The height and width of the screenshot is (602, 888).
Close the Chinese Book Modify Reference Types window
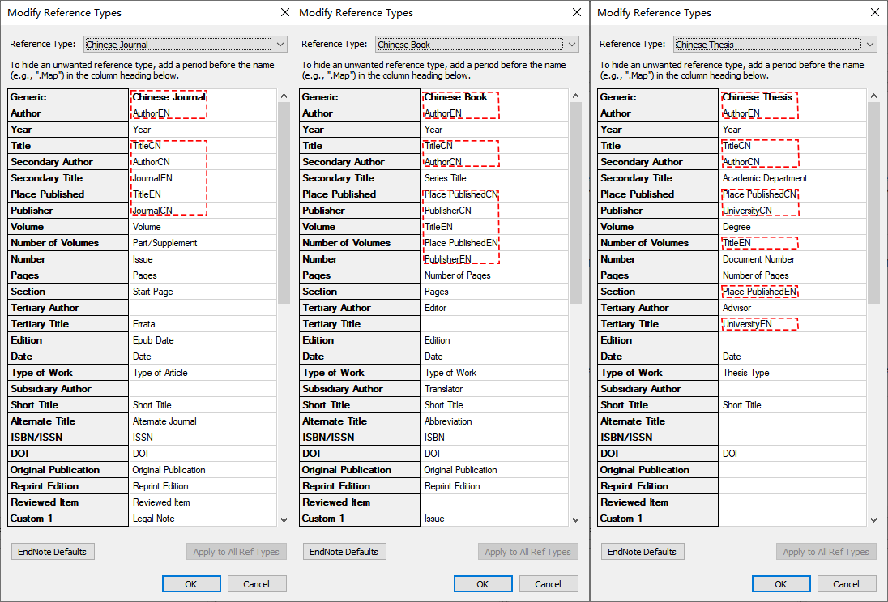pos(577,12)
